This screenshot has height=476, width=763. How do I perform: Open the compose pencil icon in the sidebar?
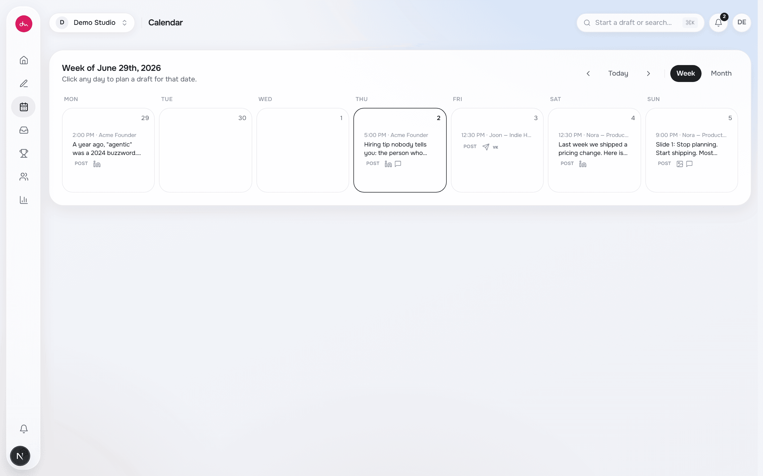tap(24, 83)
